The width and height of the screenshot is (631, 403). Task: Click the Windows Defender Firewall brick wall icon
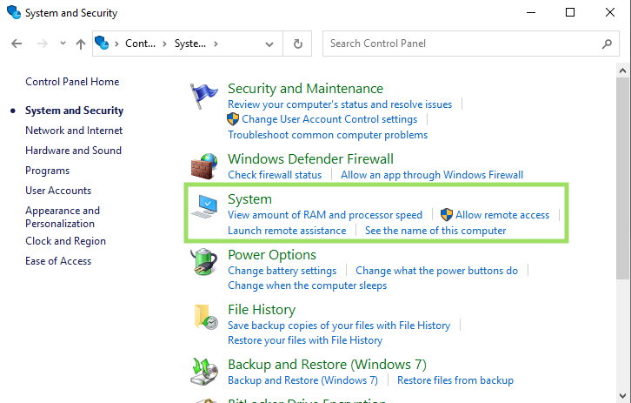pos(204,166)
